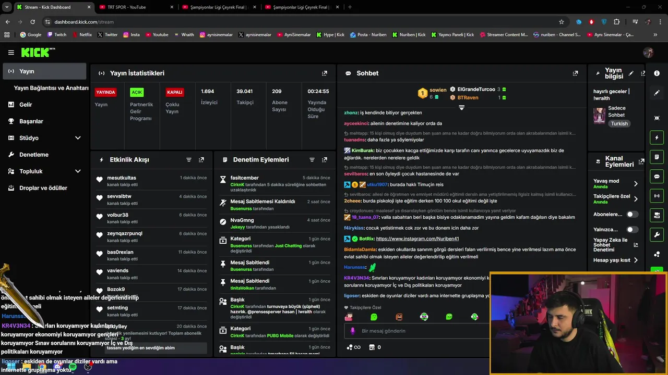Click the Sadece Sohbet category thumbnail

(599, 116)
